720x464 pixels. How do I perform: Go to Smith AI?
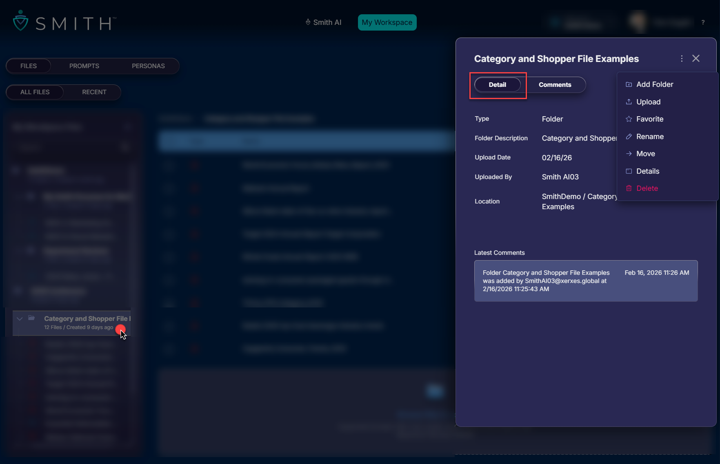[323, 22]
